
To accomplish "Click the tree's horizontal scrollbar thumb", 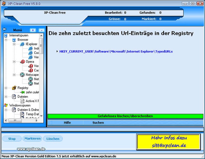I will 15,121.
